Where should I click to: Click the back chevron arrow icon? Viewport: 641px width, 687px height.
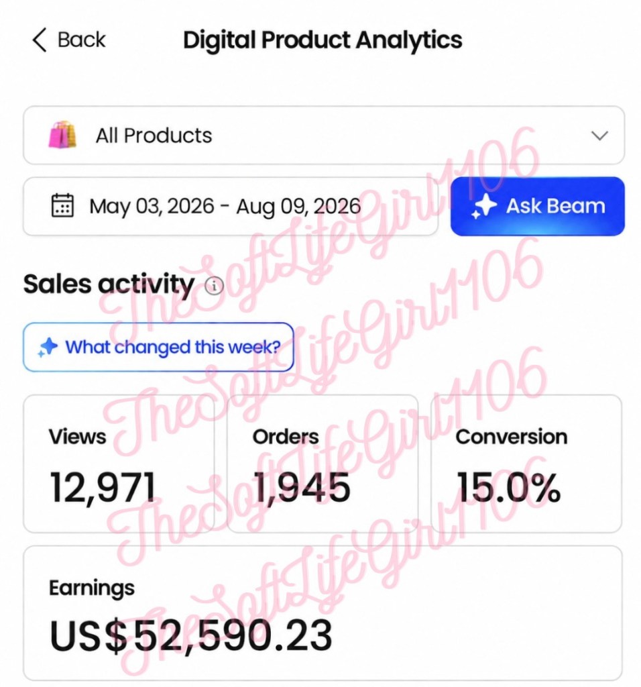(40, 40)
